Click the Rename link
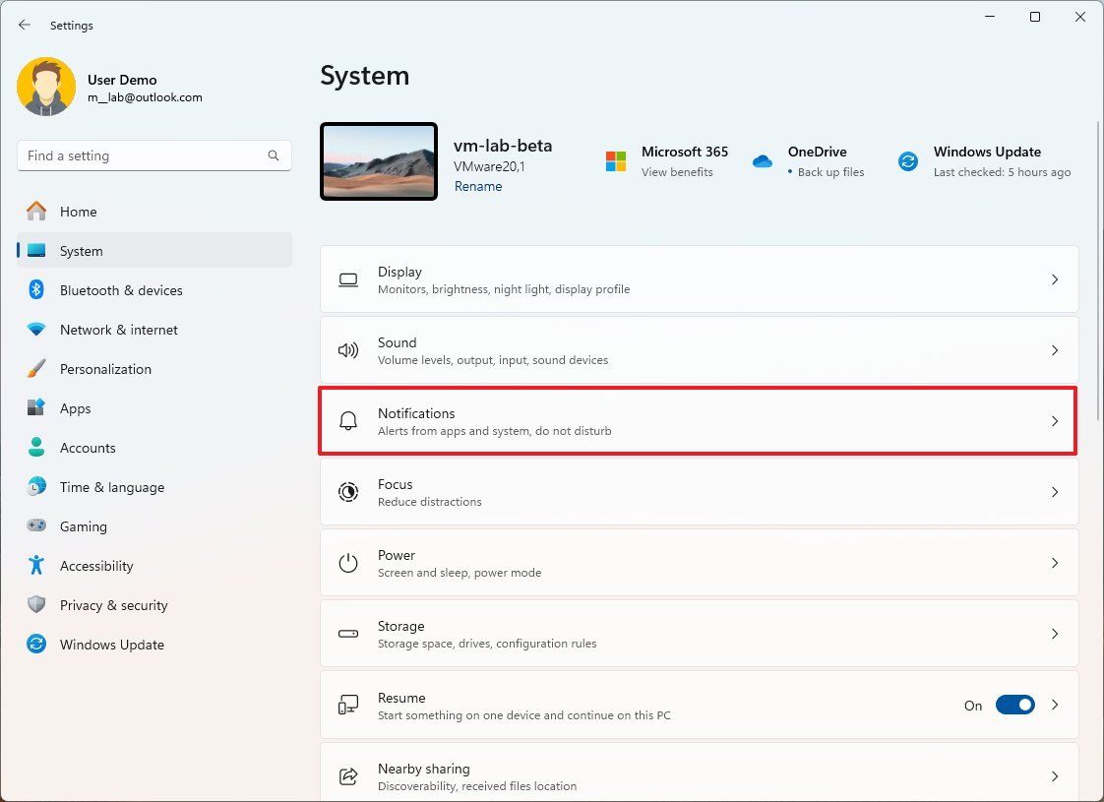 coord(478,186)
